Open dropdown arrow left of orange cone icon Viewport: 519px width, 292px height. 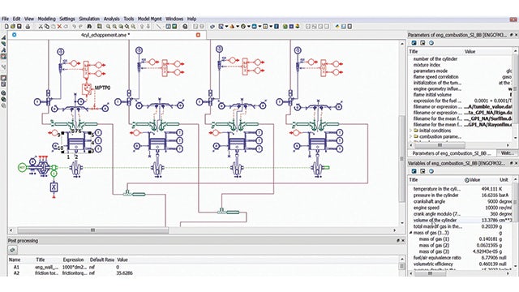click(x=227, y=27)
